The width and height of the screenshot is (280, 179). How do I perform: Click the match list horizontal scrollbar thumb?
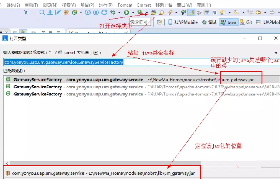[x=105, y=163]
